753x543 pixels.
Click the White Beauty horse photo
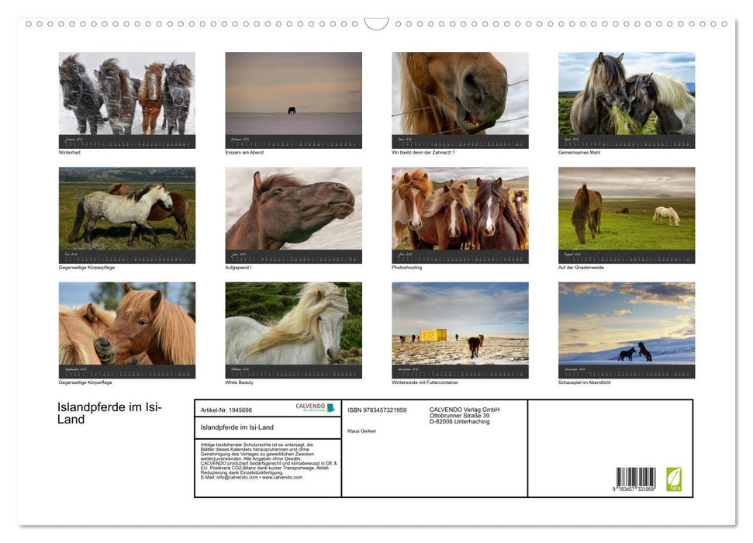tap(293, 323)
